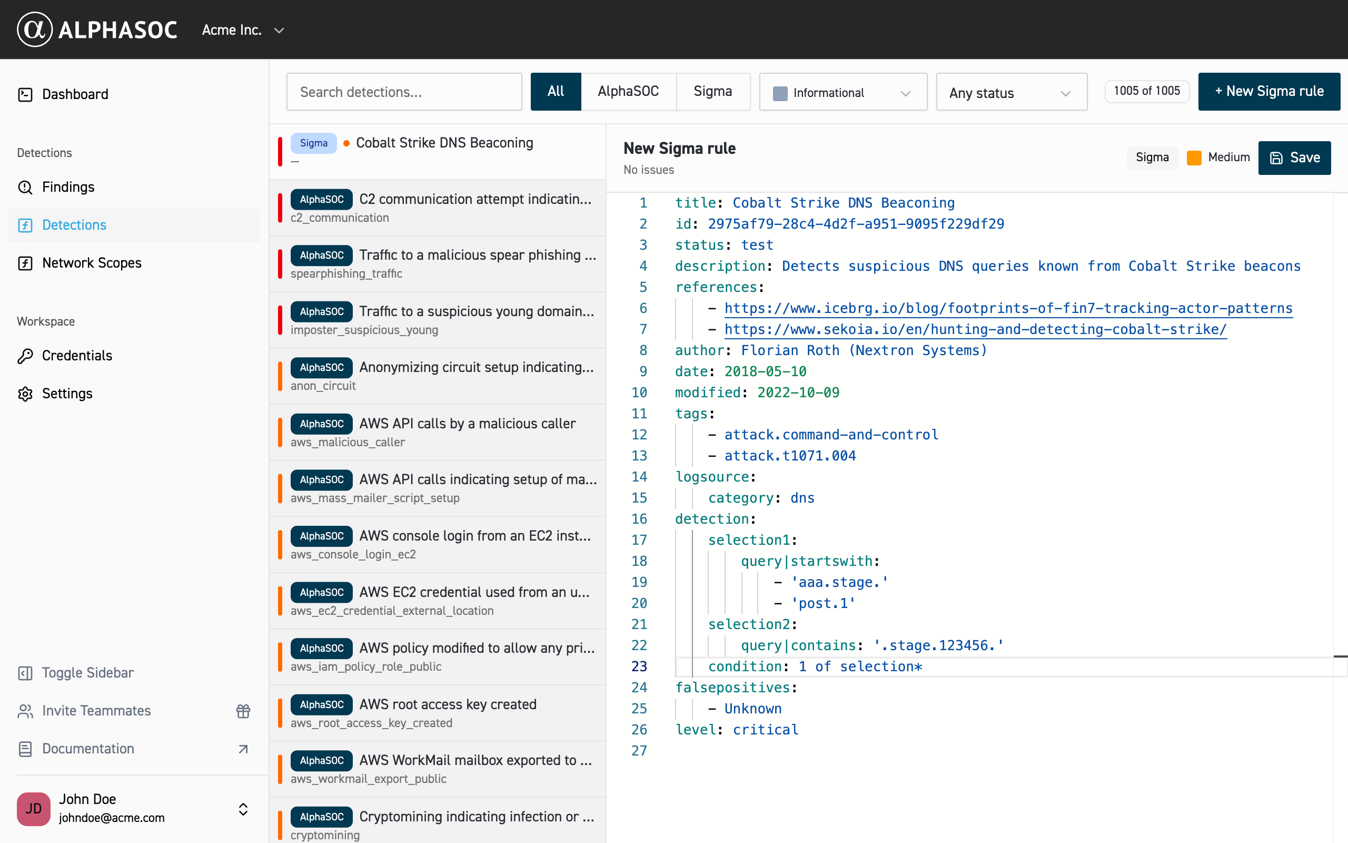Open Credentials in the sidebar
The height and width of the screenshot is (843, 1348).
click(x=134, y=356)
